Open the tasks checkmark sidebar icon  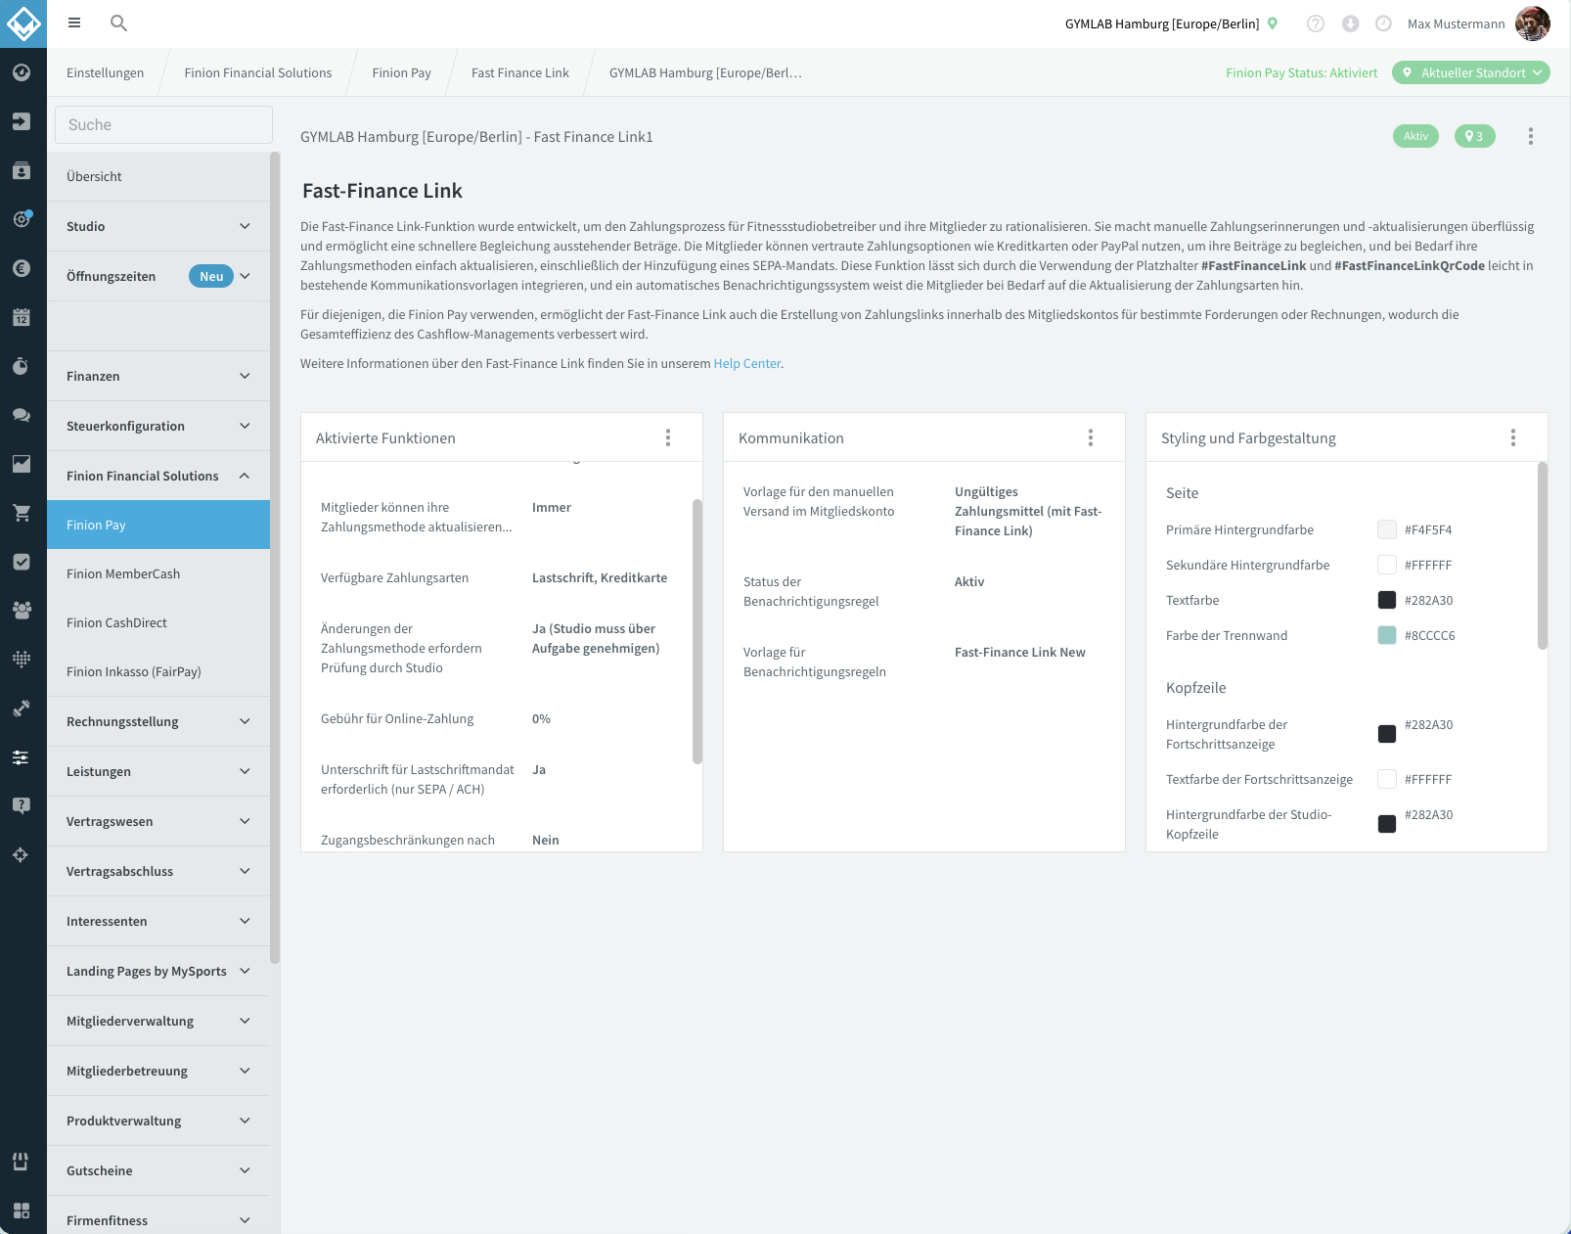click(x=22, y=562)
